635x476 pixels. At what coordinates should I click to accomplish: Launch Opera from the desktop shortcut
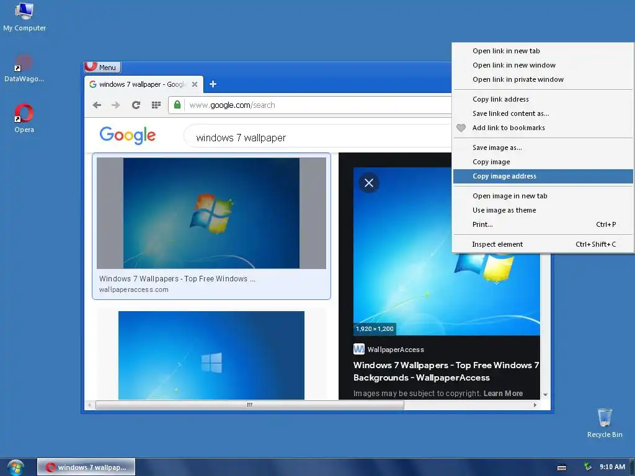tap(24, 118)
